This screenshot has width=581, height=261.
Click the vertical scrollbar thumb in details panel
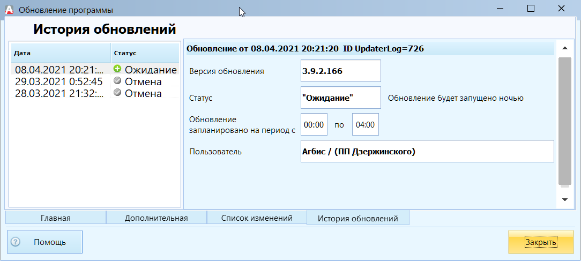pyautogui.click(x=565, y=121)
